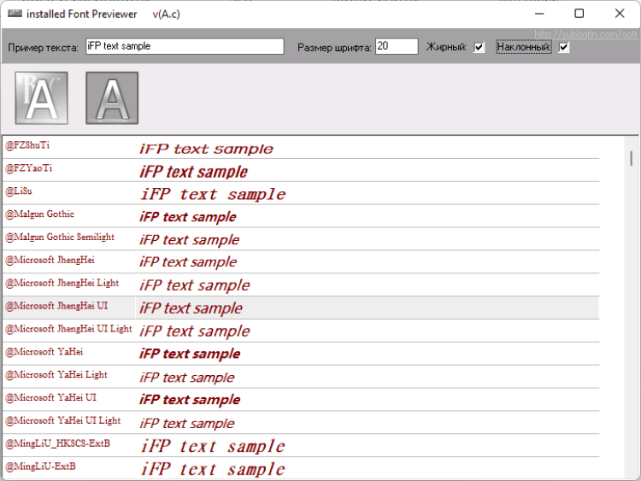Viewport: 641px width, 481px height.
Task: Click the Жирный label text
Action: (446, 47)
